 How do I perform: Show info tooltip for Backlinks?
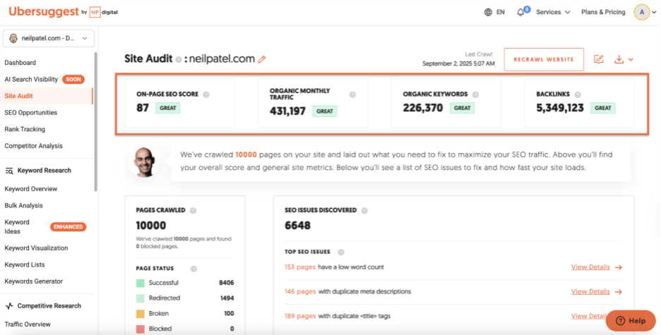click(x=578, y=95)
